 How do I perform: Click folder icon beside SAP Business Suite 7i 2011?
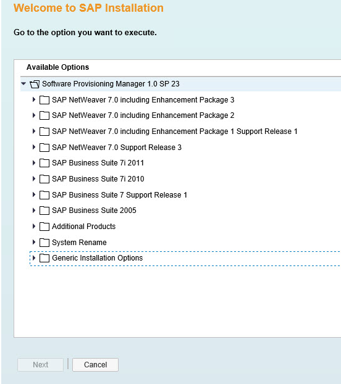[44, 163]
